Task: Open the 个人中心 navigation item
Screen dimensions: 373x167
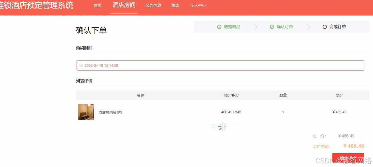Action: pyautogui.click(x=198, y=5)
